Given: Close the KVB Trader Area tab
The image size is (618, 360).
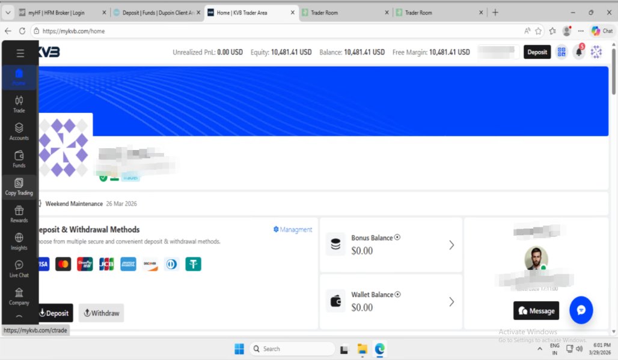Looking at the screenshot, I should 292,13.
